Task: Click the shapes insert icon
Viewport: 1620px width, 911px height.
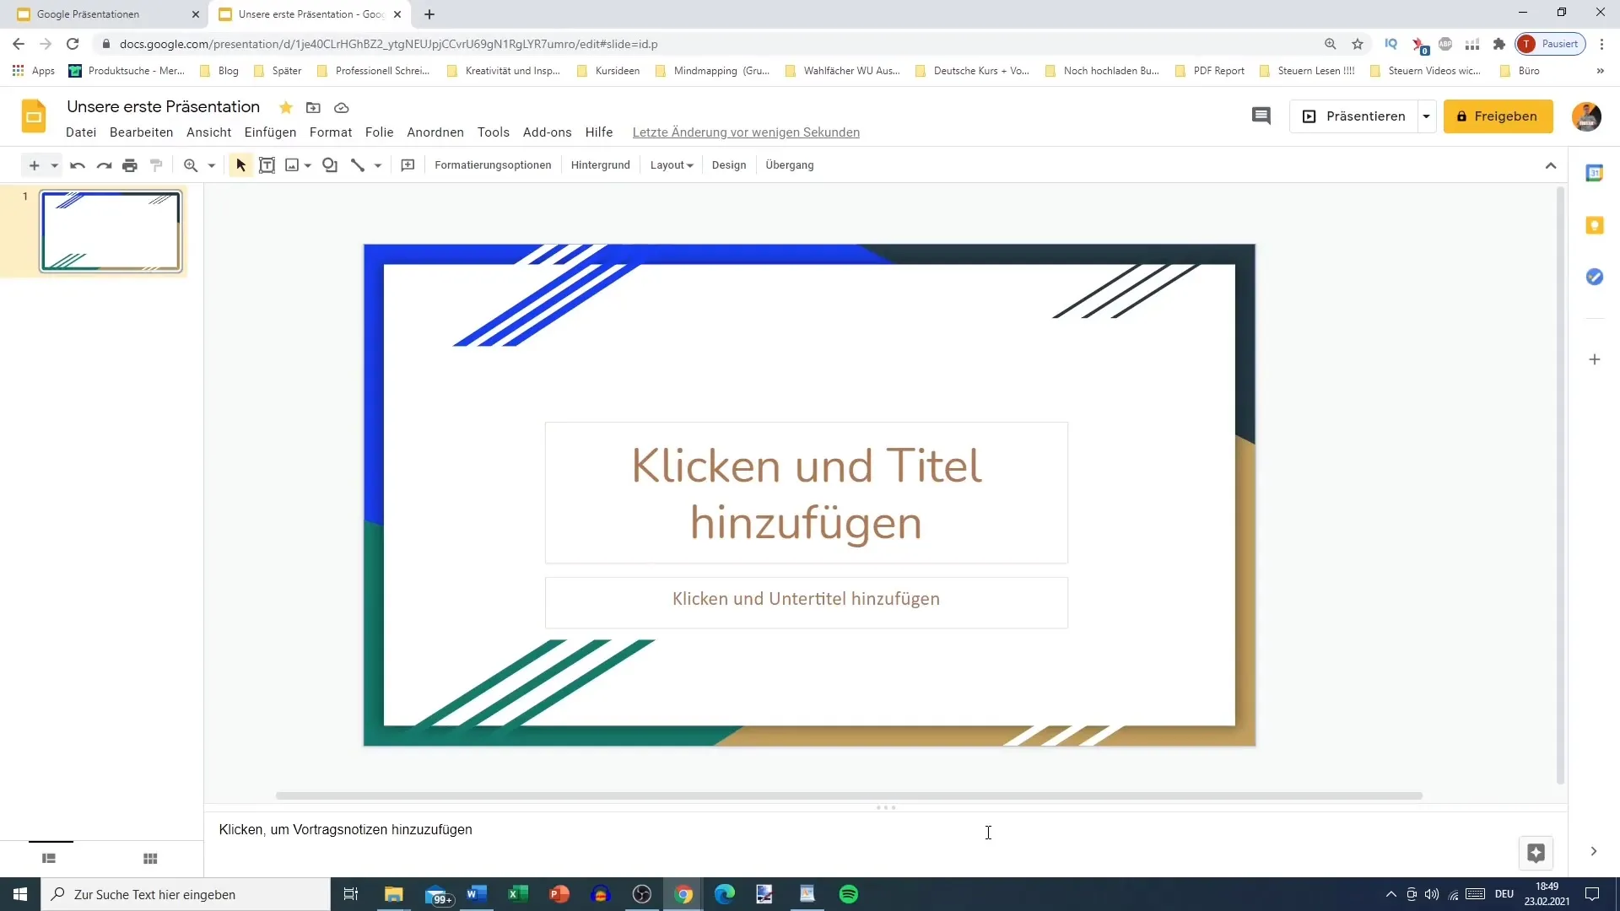Action: point(329,164)
